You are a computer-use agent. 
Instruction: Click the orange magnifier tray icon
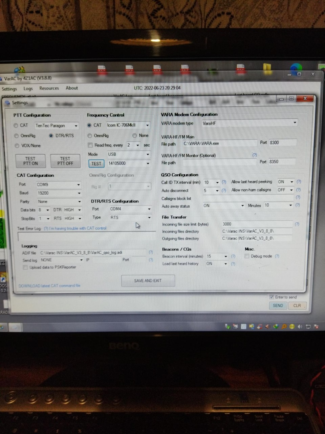click(284, 327)
